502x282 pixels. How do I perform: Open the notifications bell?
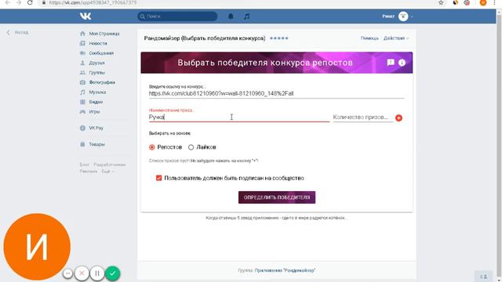coord(231,16)
